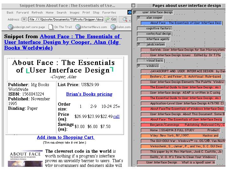Select 'Galitz, W. O. It's Time to Clean' row
Image resolution: width=227 pixels, height=170 pixels.
coord(179,157)
